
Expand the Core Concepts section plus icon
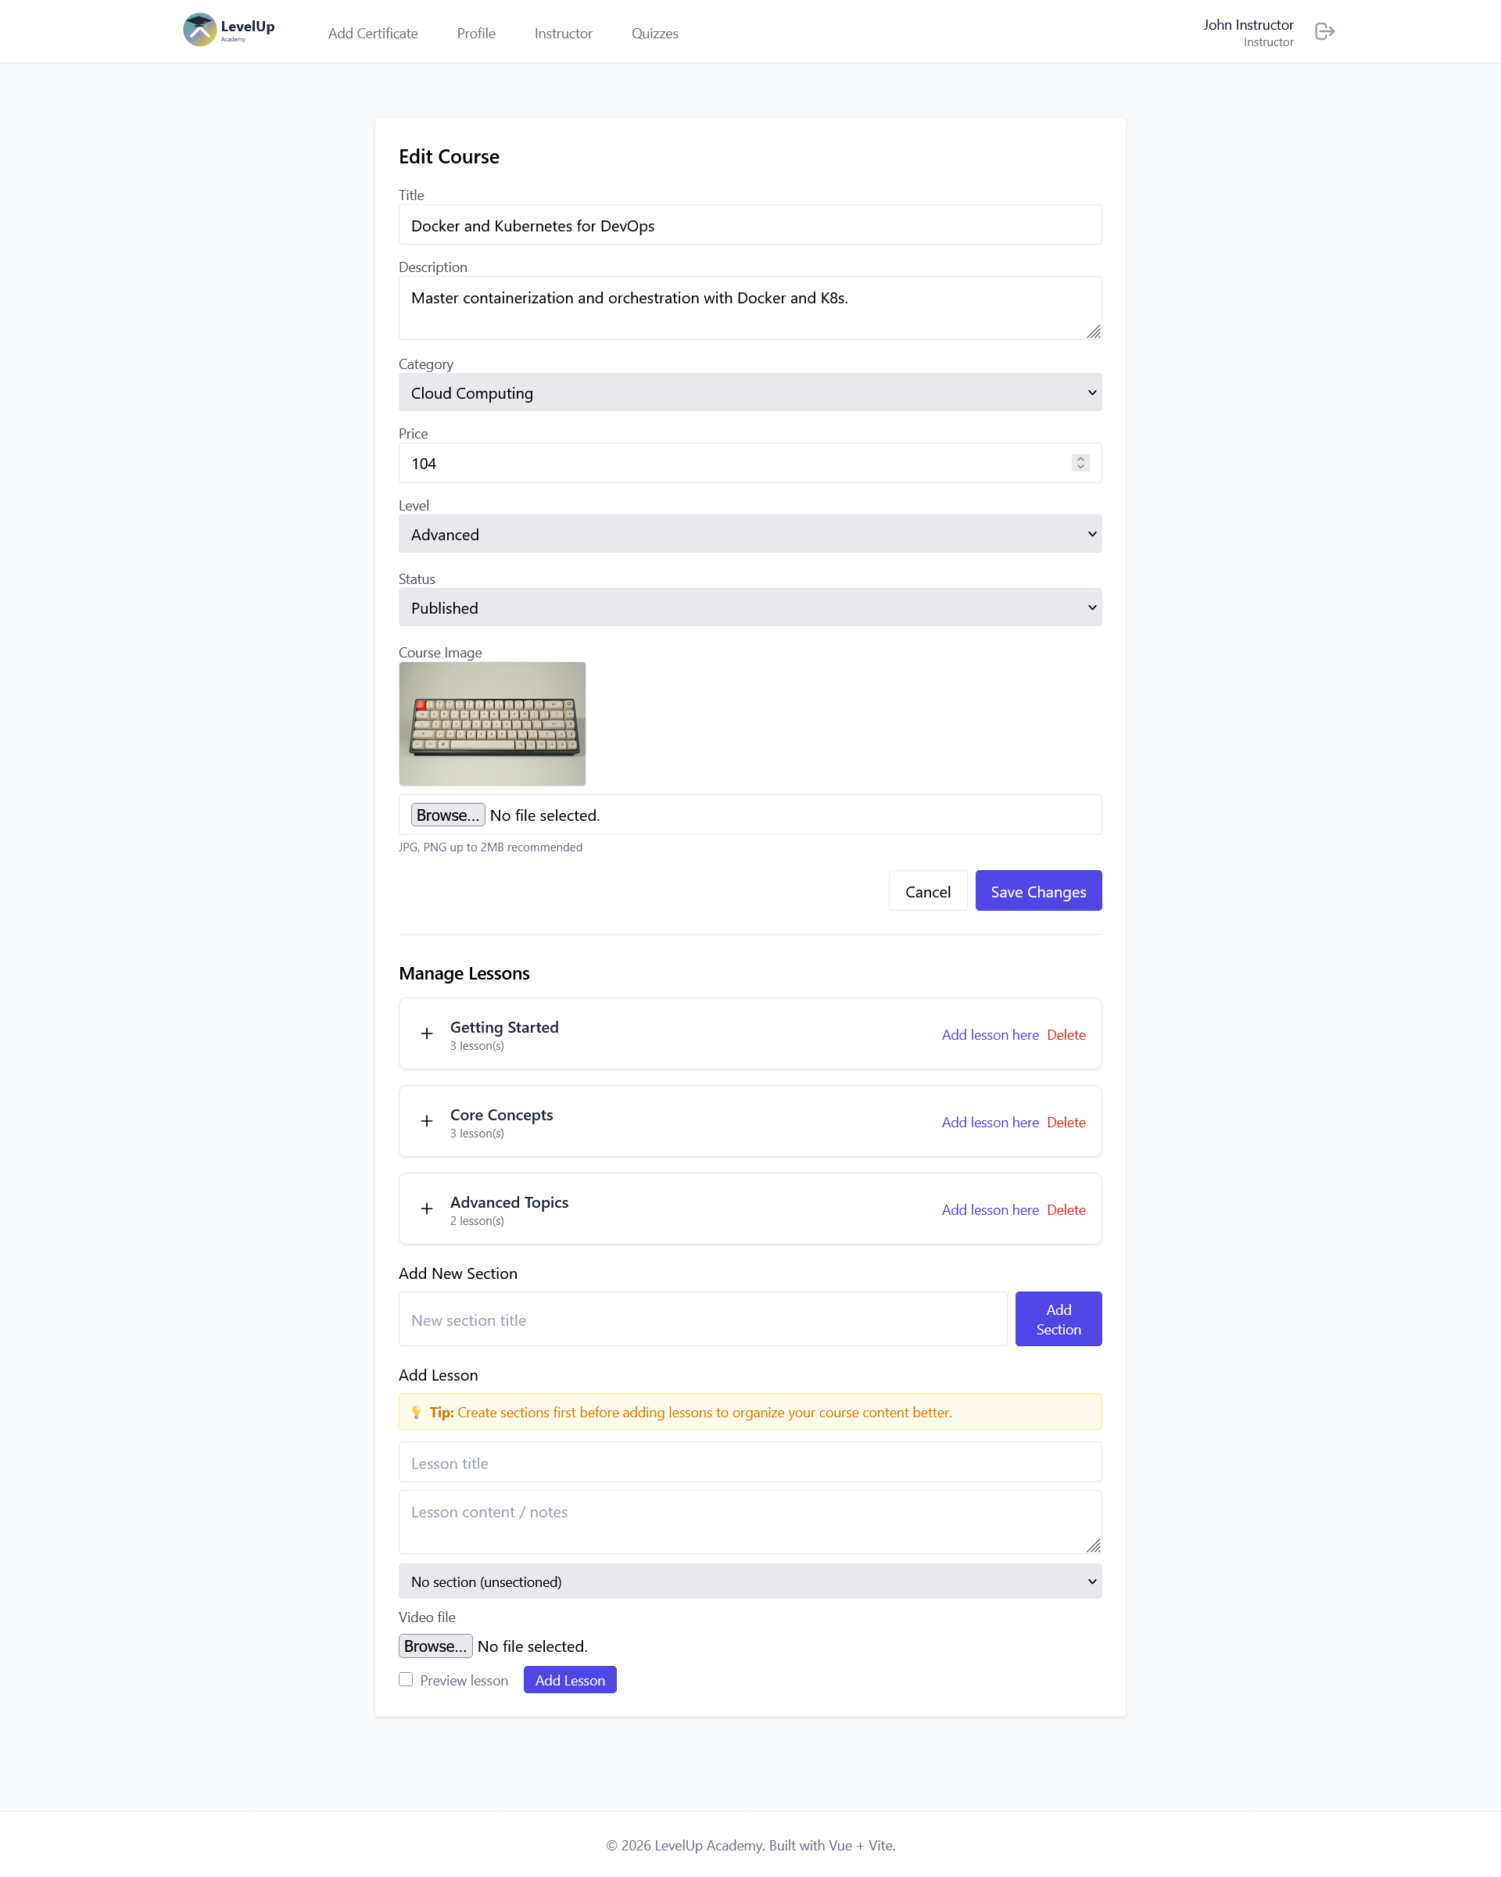(427, 1121)
